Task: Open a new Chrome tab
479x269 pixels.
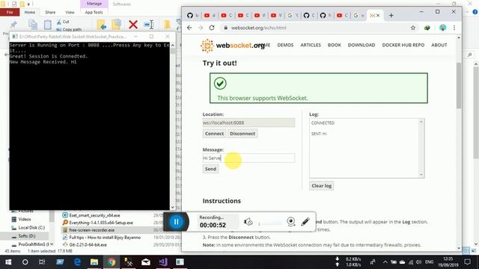Action: [391, 16]
